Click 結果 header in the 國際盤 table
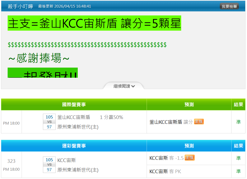 (238, 105)
